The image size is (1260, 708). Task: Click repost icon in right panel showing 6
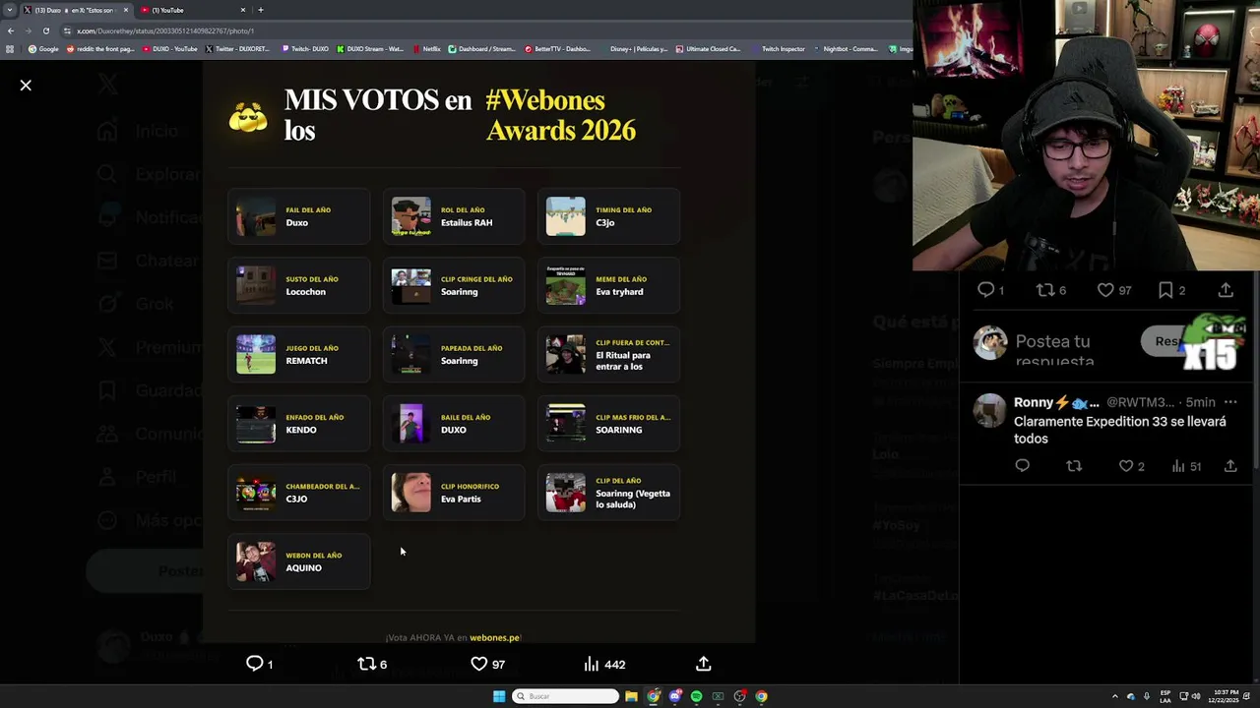coord(1045,289)
